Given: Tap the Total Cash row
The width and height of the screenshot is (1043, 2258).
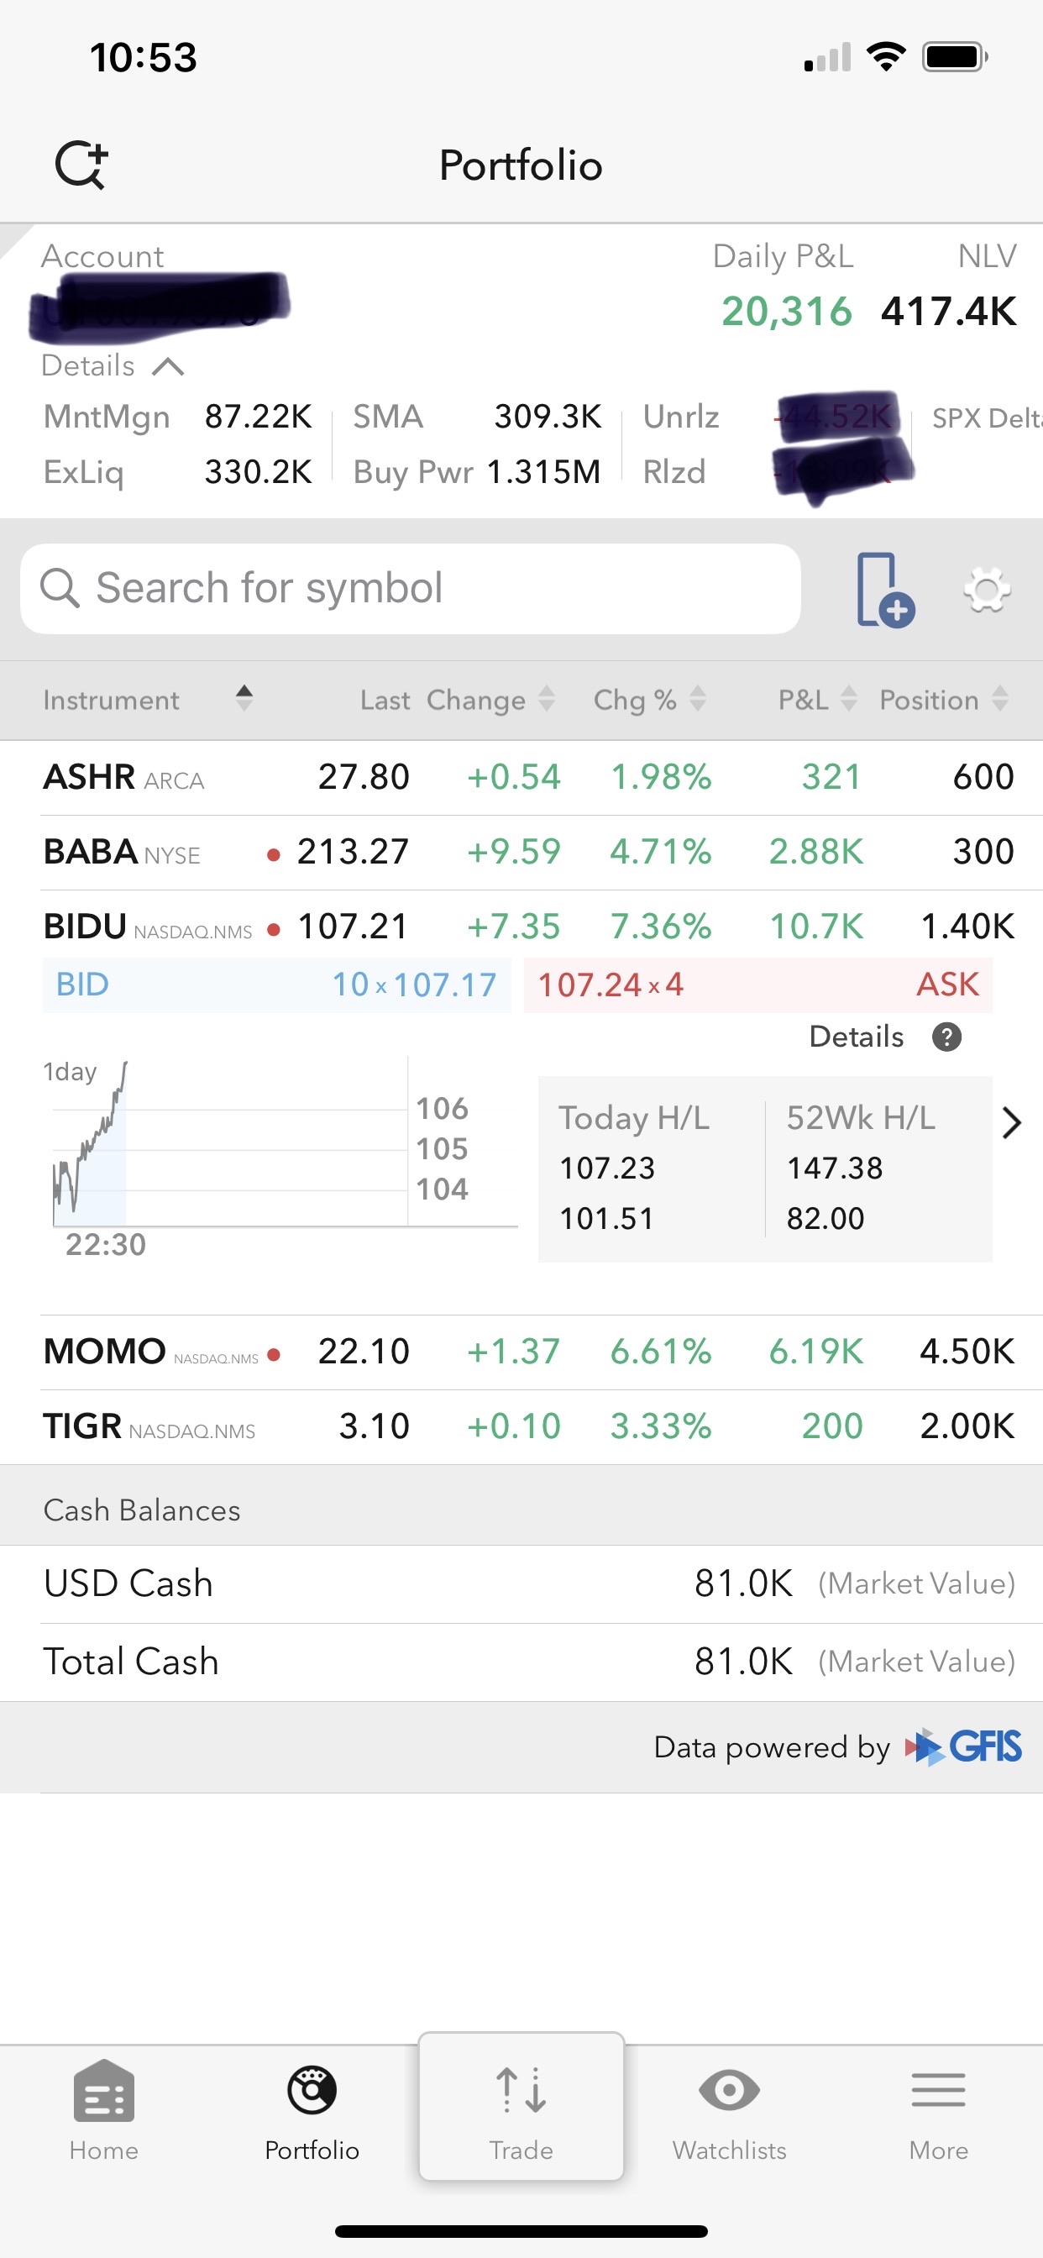Looking at the screenshot, I should tap(521, 1662).
